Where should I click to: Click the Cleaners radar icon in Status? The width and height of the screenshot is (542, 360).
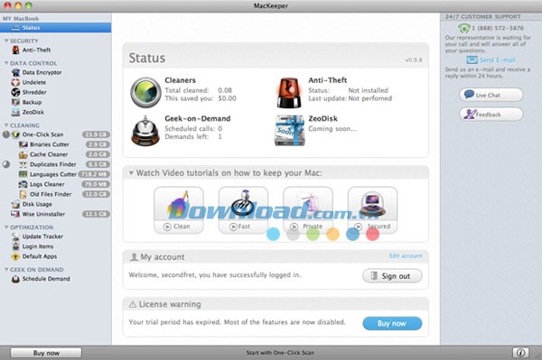point(145,93)
